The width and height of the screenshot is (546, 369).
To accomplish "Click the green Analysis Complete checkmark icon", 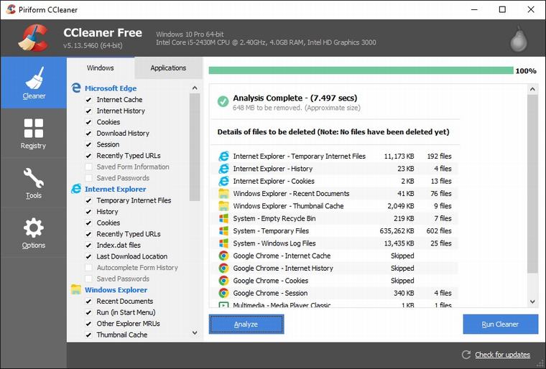I will [x=223, y=101].
